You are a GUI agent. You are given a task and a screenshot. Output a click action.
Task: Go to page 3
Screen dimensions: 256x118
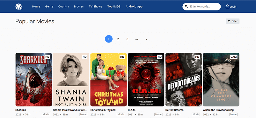127,39
